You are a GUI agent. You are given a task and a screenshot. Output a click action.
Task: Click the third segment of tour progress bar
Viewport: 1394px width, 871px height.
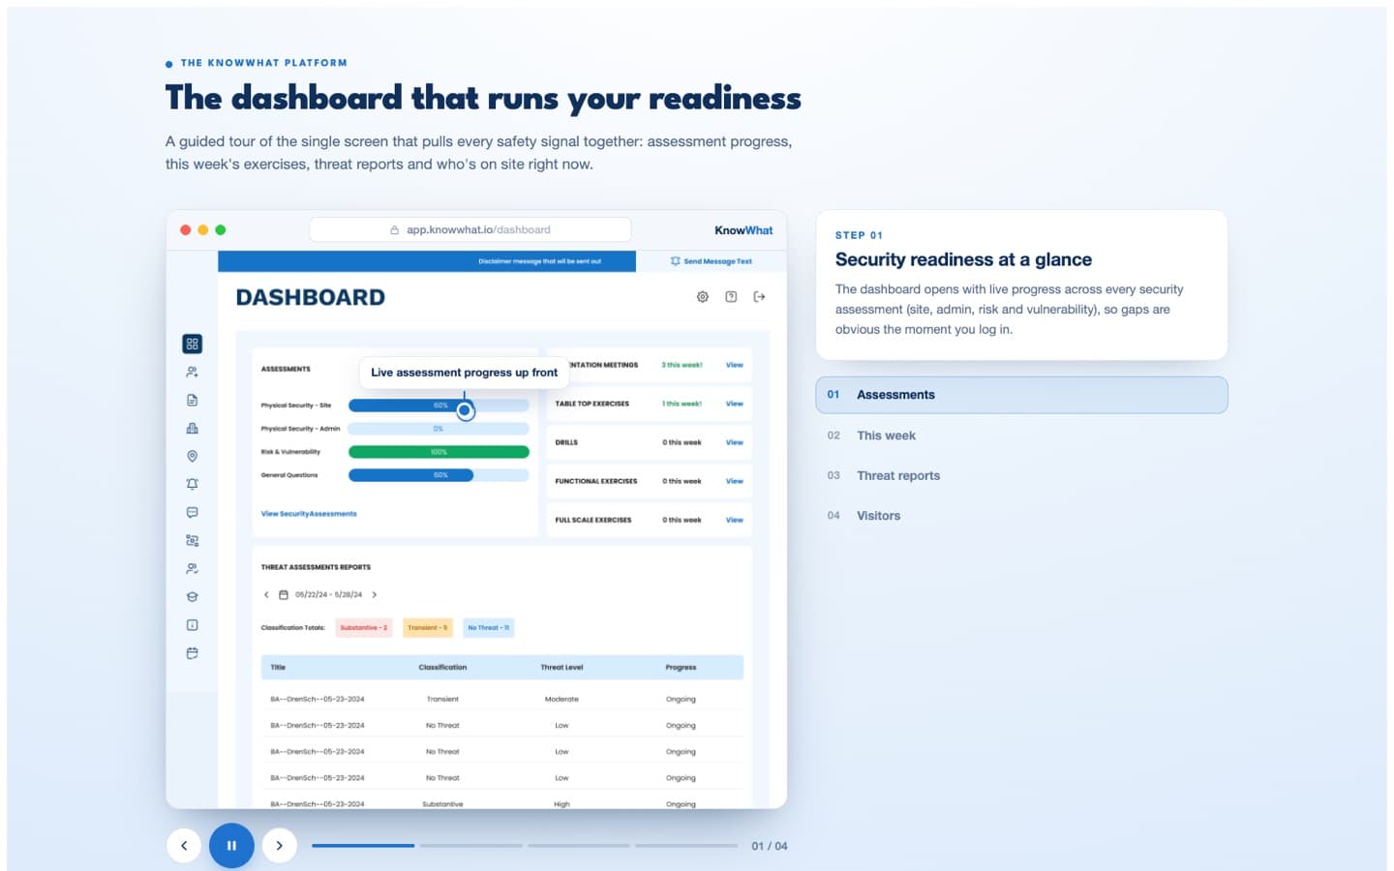pos(579,846)
